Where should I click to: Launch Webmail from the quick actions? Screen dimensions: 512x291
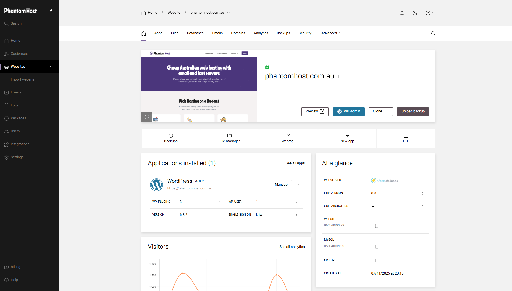[288, 138]
